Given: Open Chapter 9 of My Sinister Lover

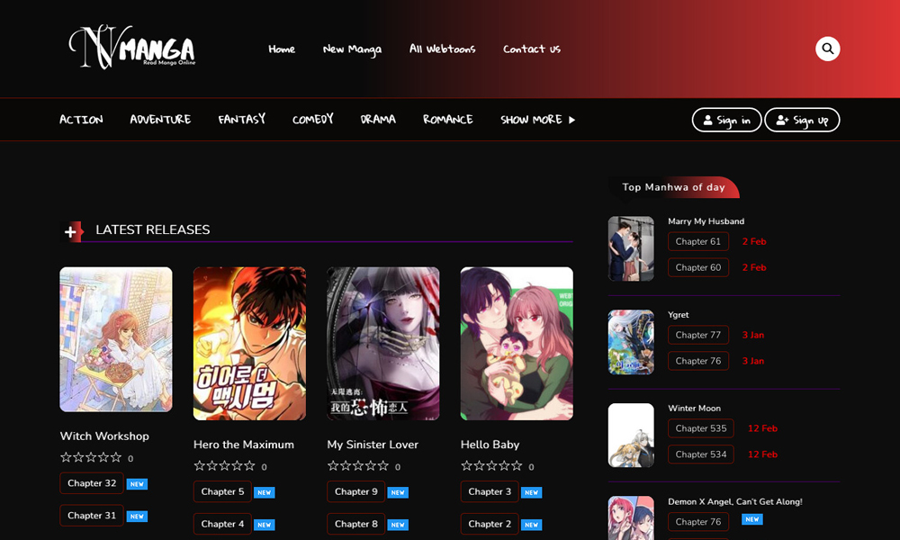Looking at the screenshot, I should pyautogui.click(x=355, y=491).
